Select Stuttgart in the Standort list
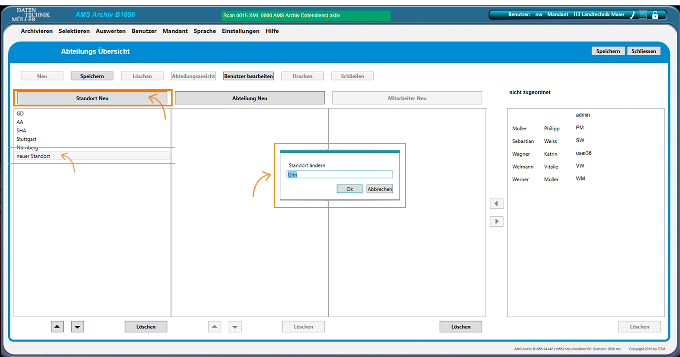Image resolution: width=680 pixels, height=357 pixels. [x=26, y=139]
